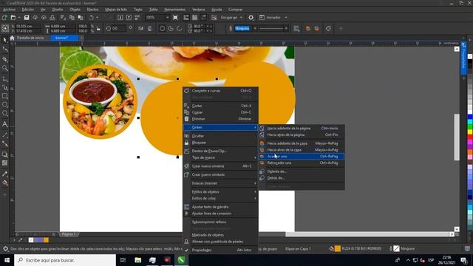This screenshot has width=473, height=266.
Task: Expand the Encajar en dropdown
Action: coord(242,18)
